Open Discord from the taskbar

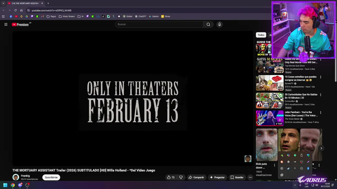20,185
